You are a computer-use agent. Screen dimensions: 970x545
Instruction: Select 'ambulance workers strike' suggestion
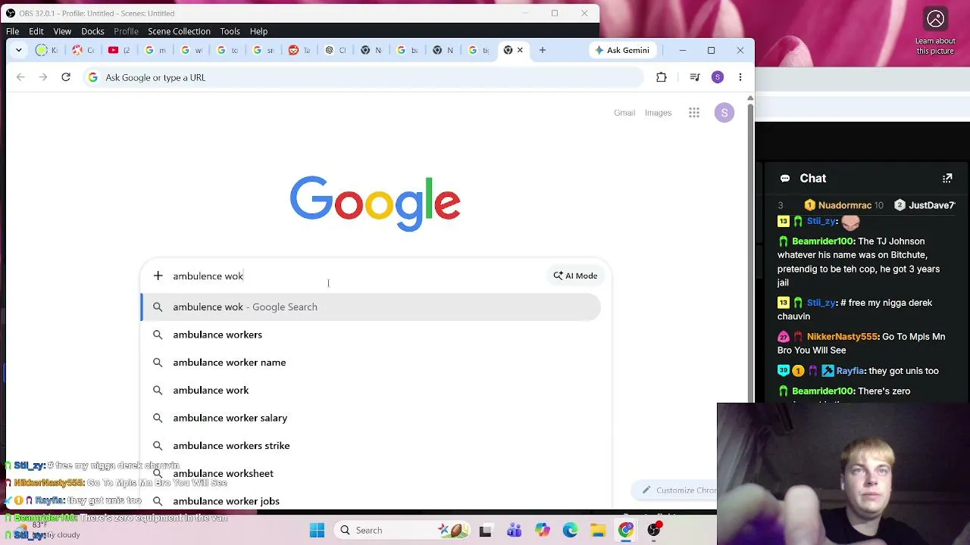371,446
